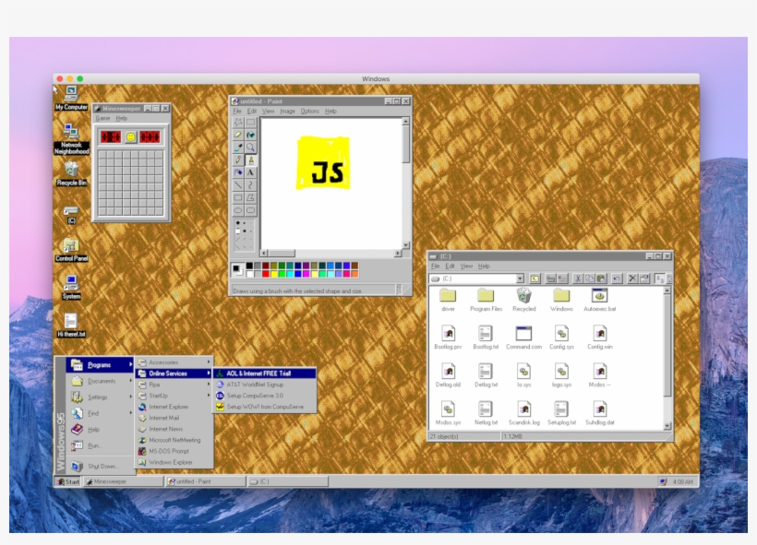Screen dimensions: 757x545
Task: Choose the Rounded Rectangle tool
Action: click(250, 210)
